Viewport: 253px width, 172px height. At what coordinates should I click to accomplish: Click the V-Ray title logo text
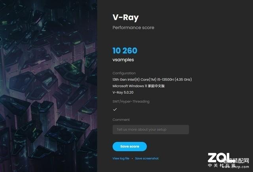click(x=126, y=17)
